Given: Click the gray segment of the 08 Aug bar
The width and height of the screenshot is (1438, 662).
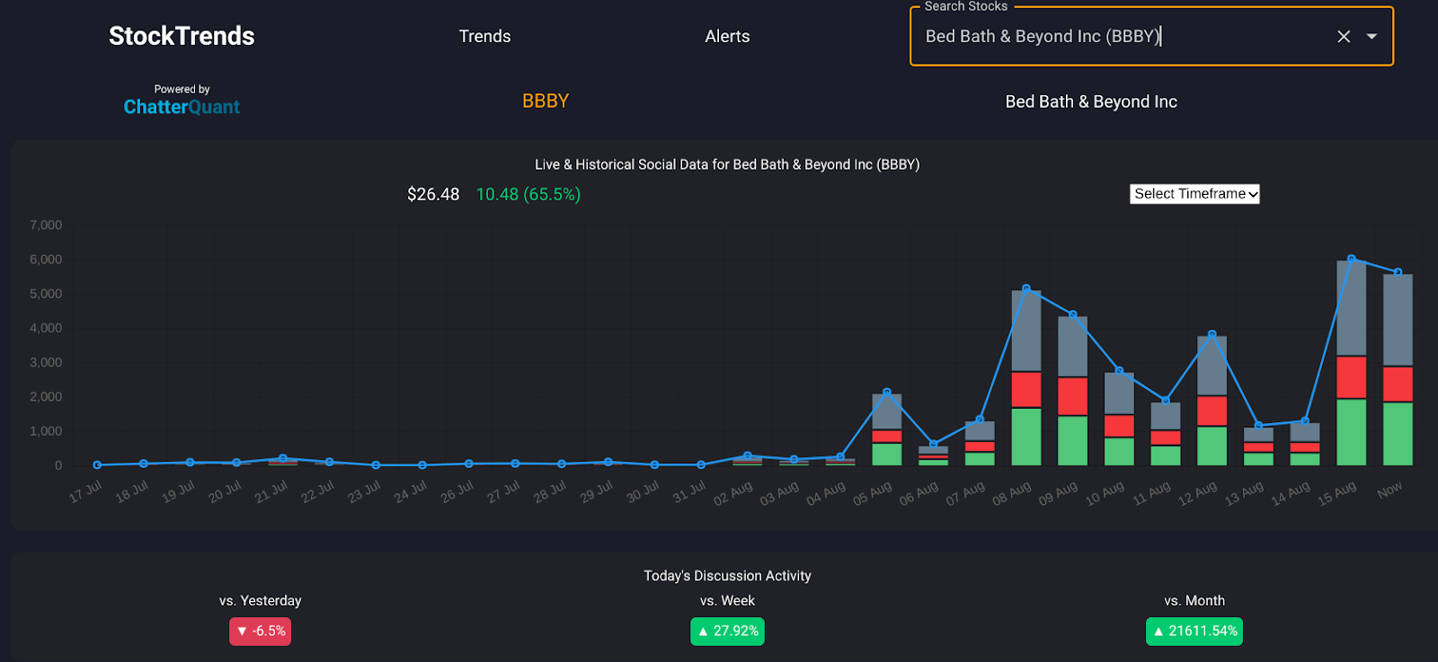Looking at the screenshot, I should [1026, 331].
